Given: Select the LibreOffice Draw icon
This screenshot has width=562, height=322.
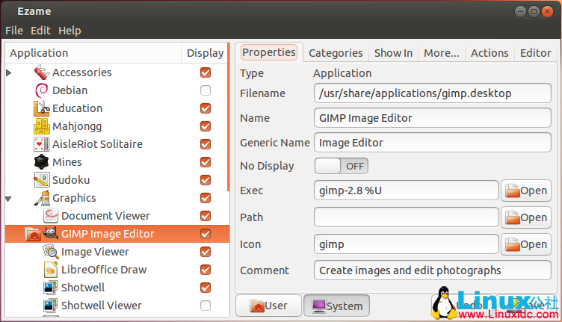Looking at the screenshot, I should click(x=51, y=270).
